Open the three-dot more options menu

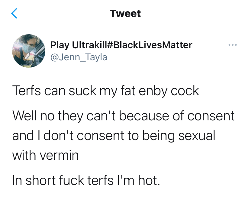click(232, 45)
